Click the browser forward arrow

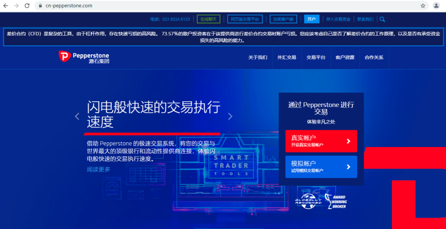point(16,6)
